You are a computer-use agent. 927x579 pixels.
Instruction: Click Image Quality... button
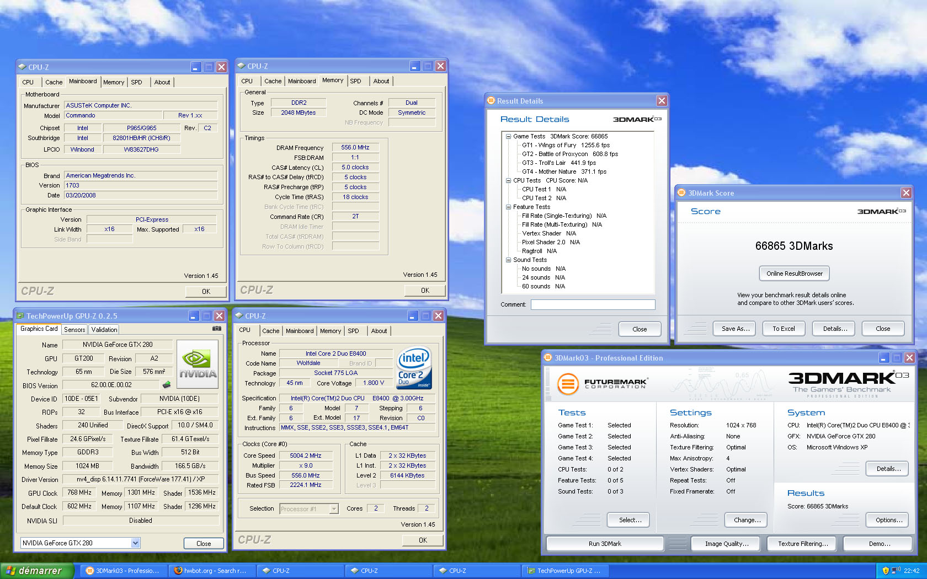click(x=727, y=544)
